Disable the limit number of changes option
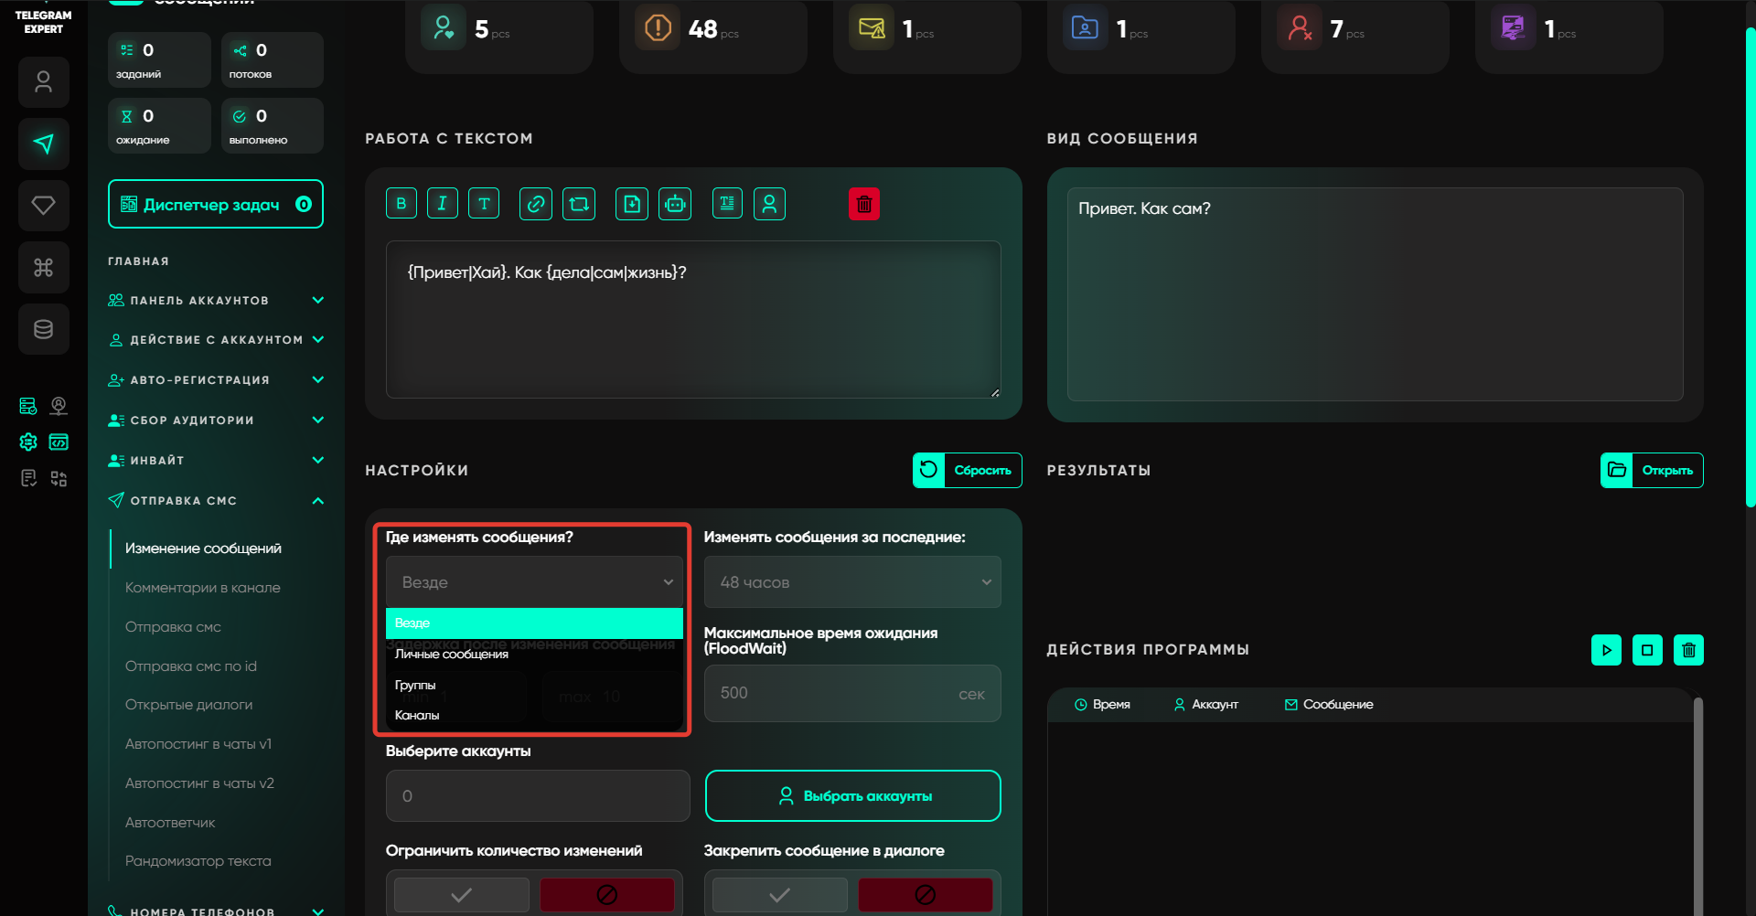Screen dimensions: 1756x916 [606, 894]
